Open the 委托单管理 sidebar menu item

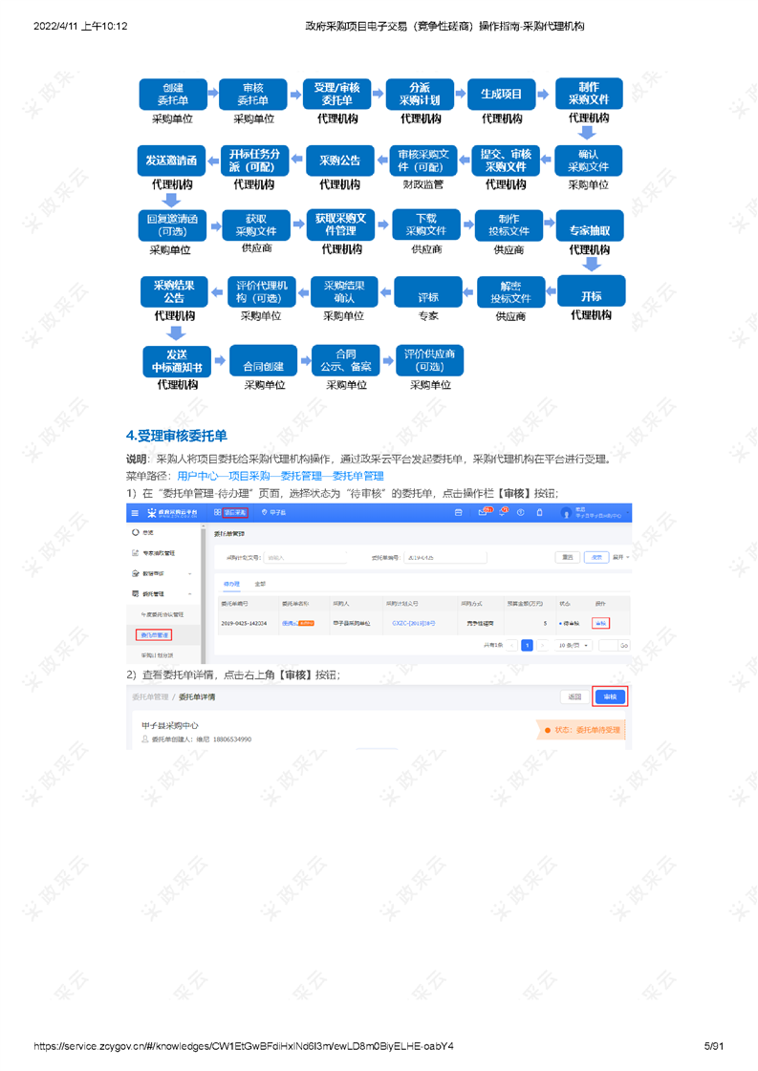(x=154, y=634)
